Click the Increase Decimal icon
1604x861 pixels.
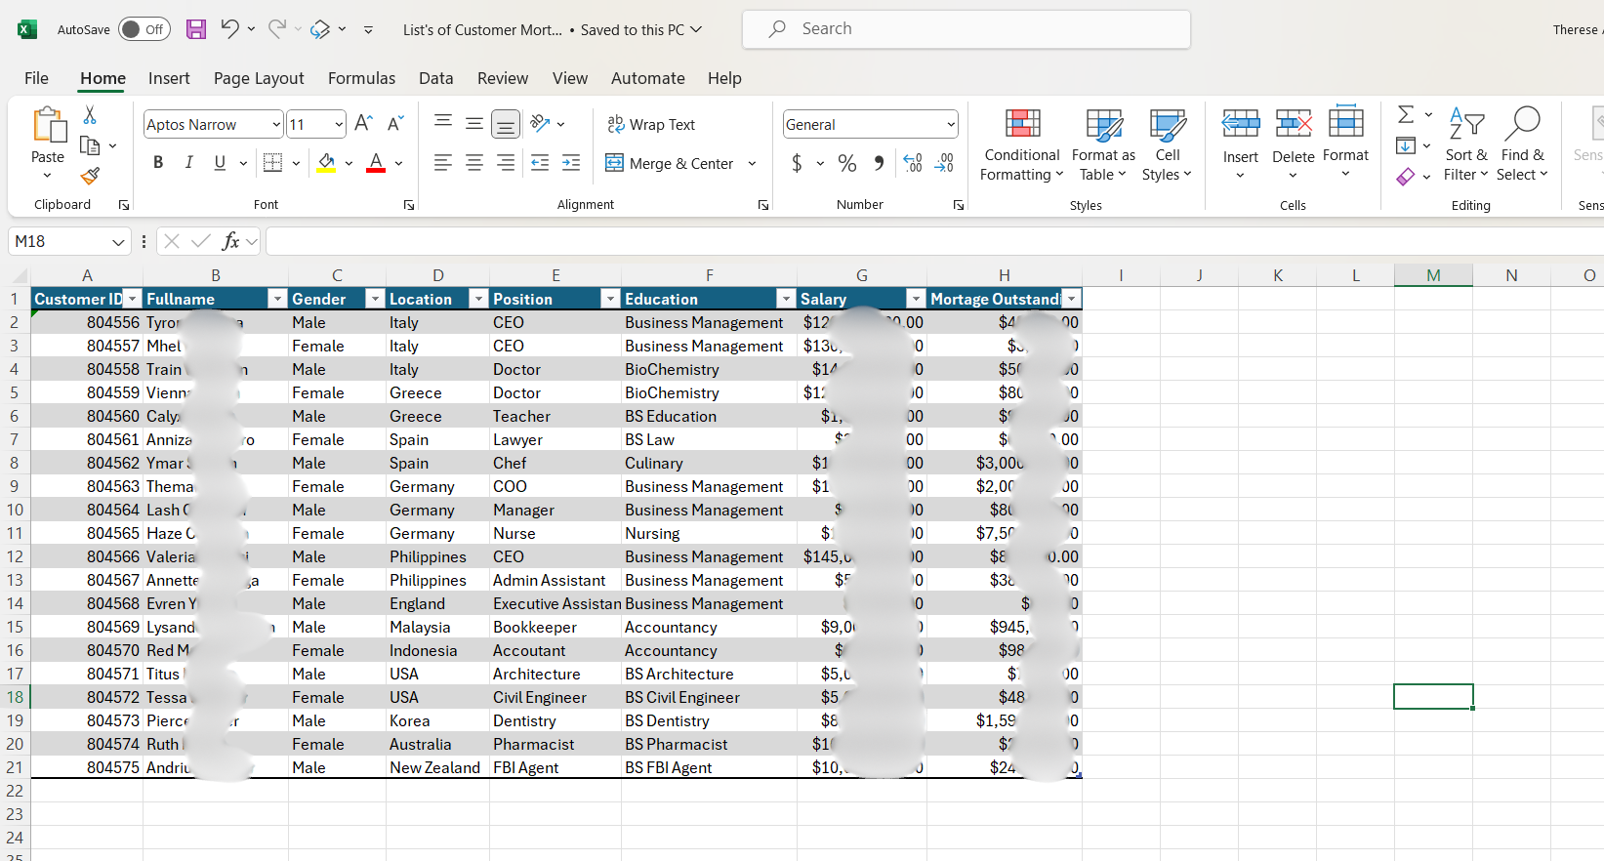[913, 163]
